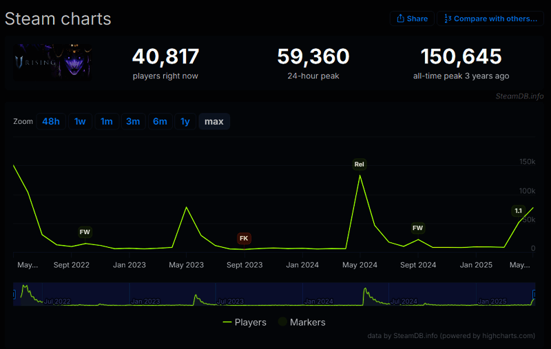The height and width of the screenshot is (349, 551).
Task: Set chart zoom to 3m
Action: pos(133,122)
